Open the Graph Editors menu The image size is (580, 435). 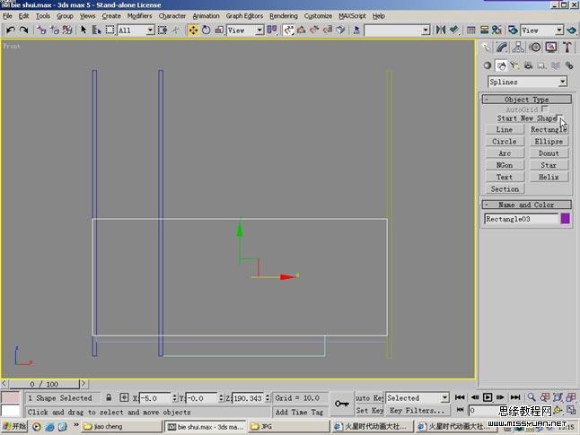[x=244, y=16]
